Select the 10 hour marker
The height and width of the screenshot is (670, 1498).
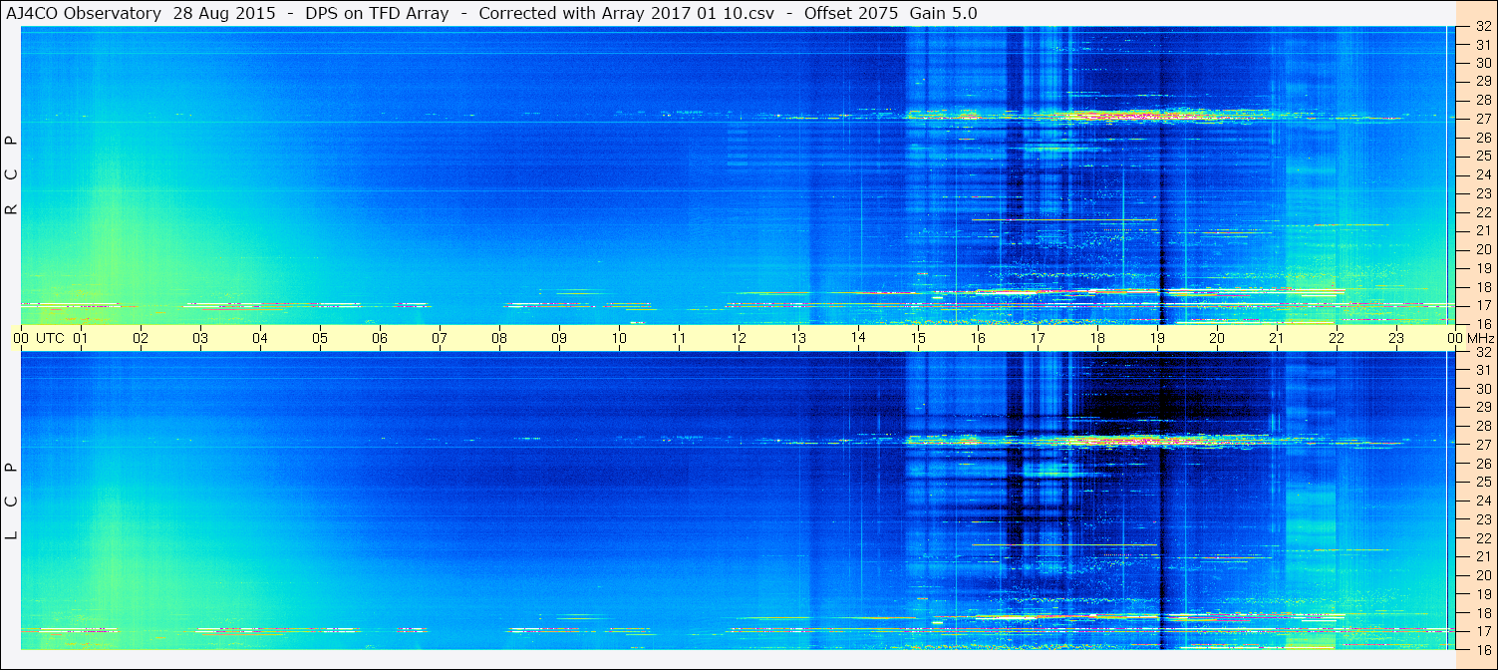pos(619,339)
